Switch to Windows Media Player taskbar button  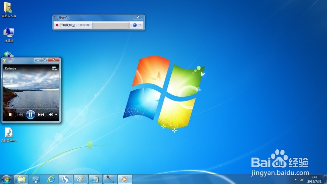tap(125, 179)
